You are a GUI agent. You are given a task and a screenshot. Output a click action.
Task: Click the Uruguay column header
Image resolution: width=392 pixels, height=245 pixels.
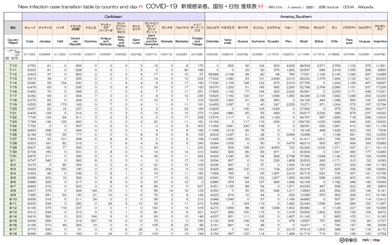[365, 42]
